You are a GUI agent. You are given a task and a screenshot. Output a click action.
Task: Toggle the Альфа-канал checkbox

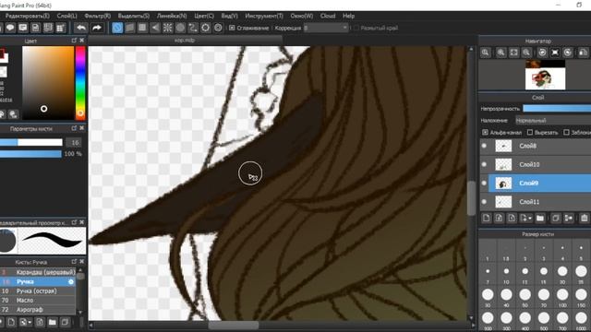(x=485, y=132)
